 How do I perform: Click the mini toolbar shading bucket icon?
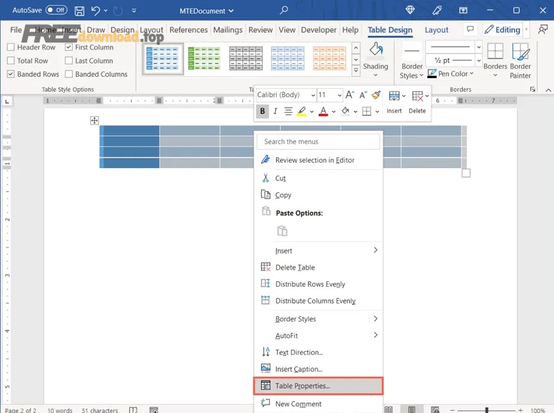(x=345, y=111)
